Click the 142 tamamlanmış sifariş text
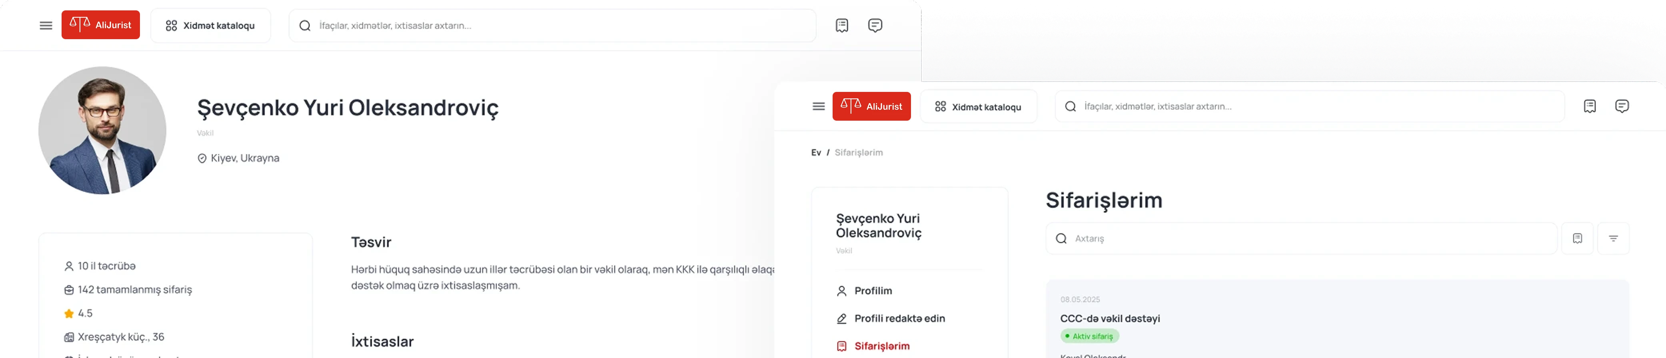The width and height of the screenshot is (1666, 358). [135, 290]
